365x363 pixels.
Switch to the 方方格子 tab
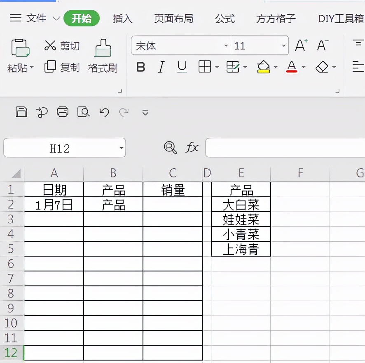click(276, 19)
